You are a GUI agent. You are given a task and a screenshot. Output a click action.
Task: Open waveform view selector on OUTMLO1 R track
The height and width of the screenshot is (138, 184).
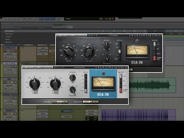point(10,54)
